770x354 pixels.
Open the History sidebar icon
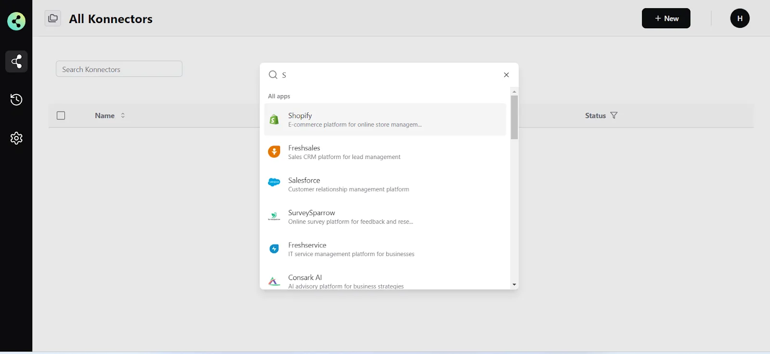click(x=16, y=99)
